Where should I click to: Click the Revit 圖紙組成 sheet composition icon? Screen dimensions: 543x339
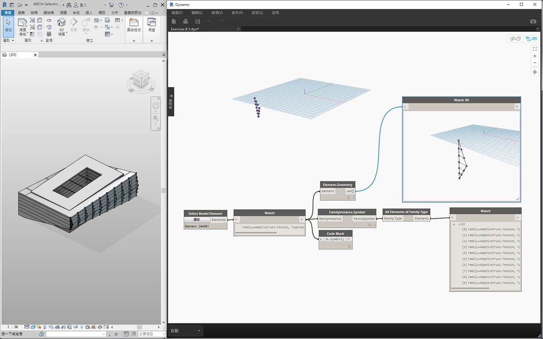click(x=134, y=25)
